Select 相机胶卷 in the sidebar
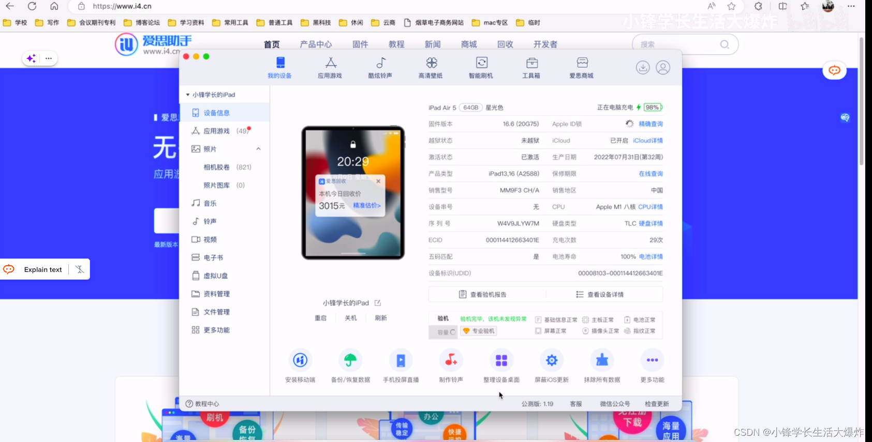Viewport: 872px width, 442px height. (x=224, y=167)
